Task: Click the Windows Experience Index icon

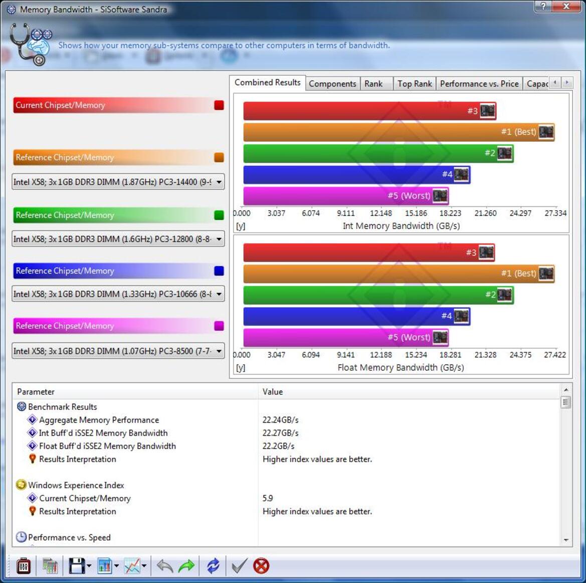Action: (x=21, y=485)
